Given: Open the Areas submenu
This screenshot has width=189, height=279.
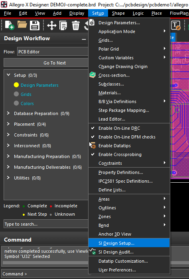Looking at the screenshot, I should (x=129, y=199).
